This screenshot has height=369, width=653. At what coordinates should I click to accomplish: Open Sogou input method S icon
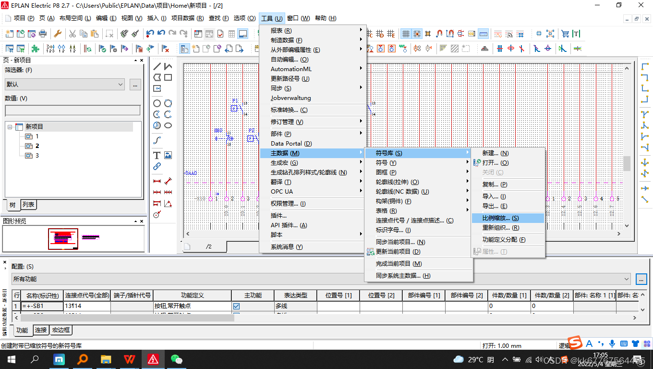pos(576,343)
